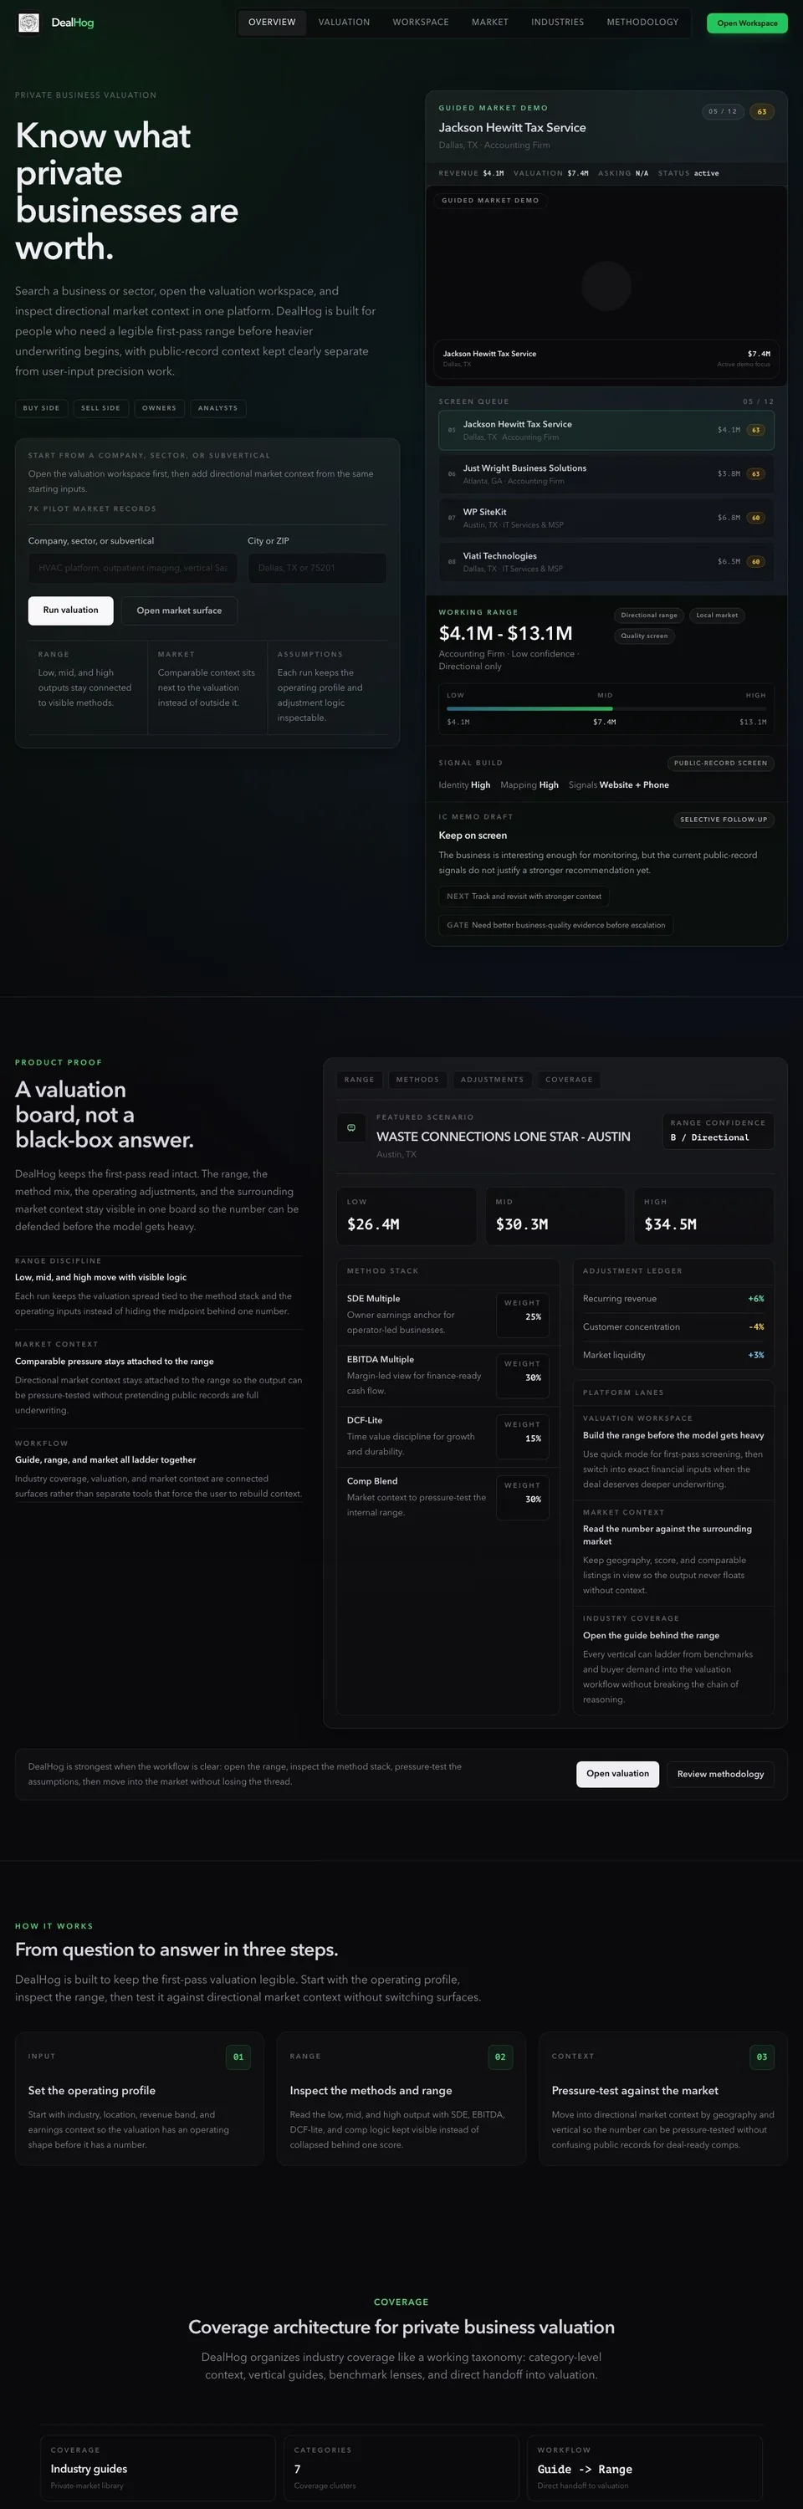
Task: Click the 05 / 12 counter in Guided Market Demo
Action: click(721, 111)
